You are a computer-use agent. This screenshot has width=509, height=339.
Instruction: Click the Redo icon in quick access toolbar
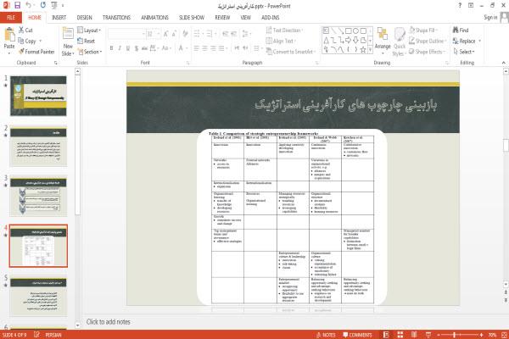tap(43, 5)
